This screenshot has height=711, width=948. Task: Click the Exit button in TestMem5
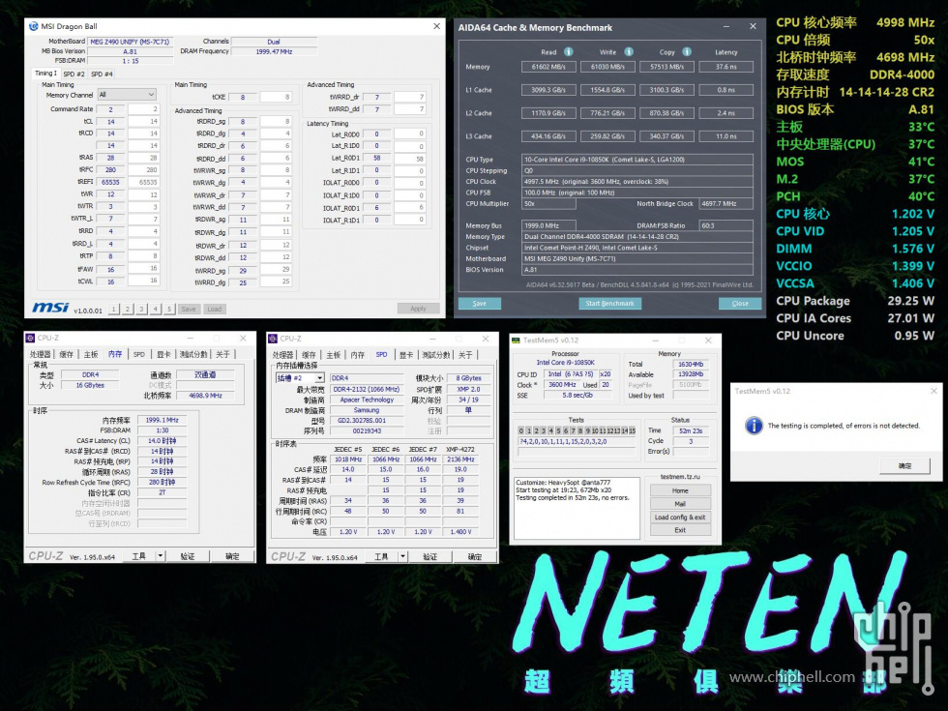point(680,530)
